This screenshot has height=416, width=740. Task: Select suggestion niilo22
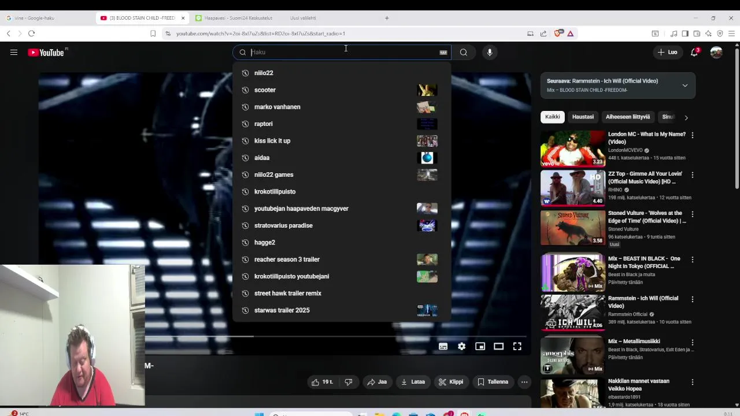(342, 73)
